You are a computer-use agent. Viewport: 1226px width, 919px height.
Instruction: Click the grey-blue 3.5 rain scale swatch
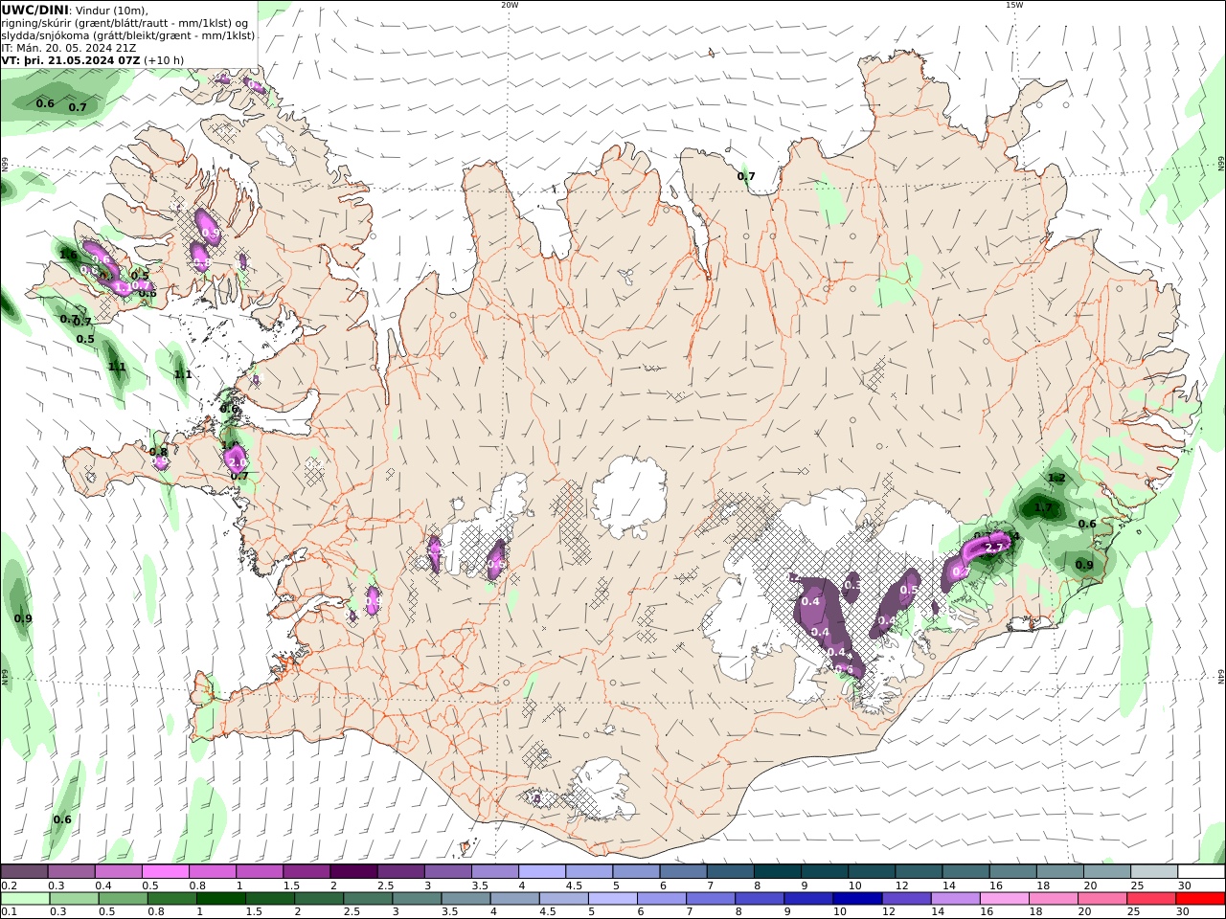tap(465, 899)
